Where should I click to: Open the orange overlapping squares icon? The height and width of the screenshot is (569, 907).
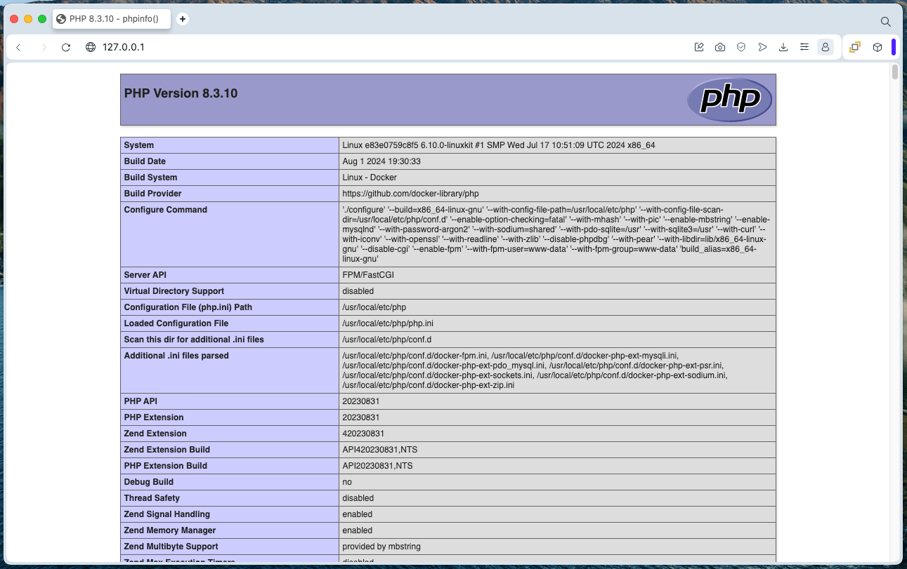(855, 47)
